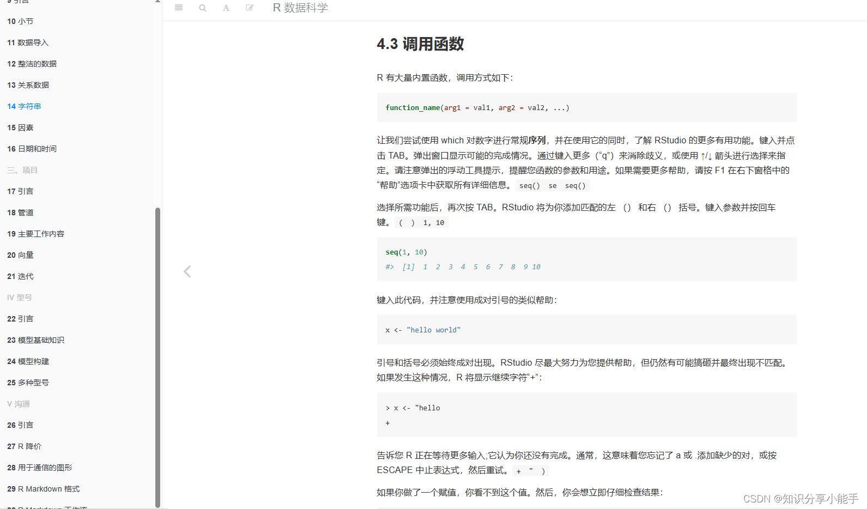Open chapter 16 日期和时间
This screenshot has height=509, width=867.
coord(32,149)
